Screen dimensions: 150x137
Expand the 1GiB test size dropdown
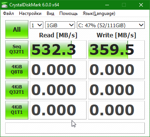(x=60, y=25)
